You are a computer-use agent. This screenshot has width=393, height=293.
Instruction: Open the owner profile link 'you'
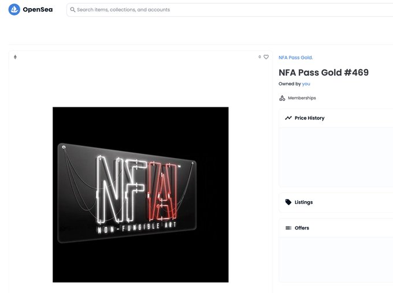click(306, 84)
